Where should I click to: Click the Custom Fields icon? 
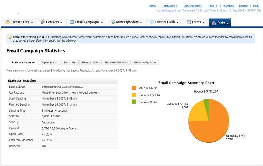tap(152, 22)
